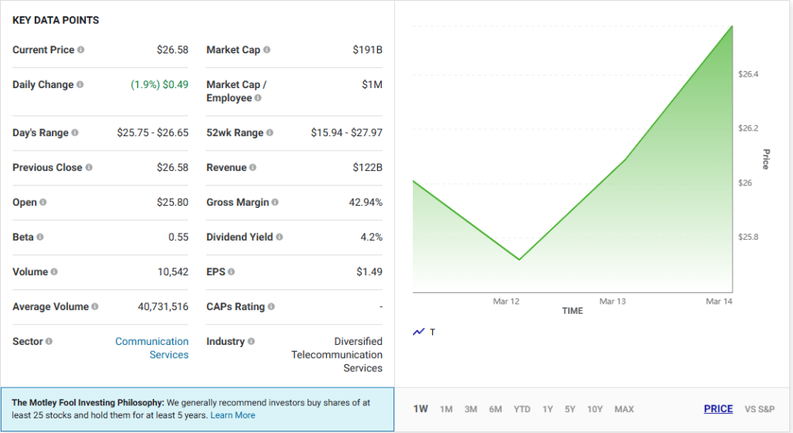Select the 1W chart timeframe
The height and width of the screenshot is (433, 793).
tap(421, 409)
